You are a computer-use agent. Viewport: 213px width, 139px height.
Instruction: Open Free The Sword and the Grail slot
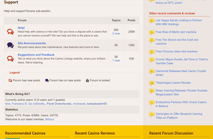[x=177, y=42]
